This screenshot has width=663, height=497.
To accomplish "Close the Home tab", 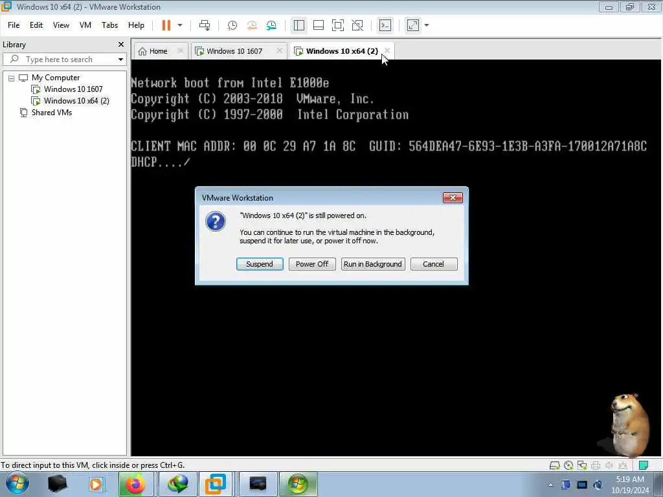I will [180, 50].
